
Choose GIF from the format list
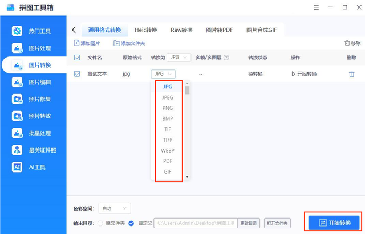point(168,172)
